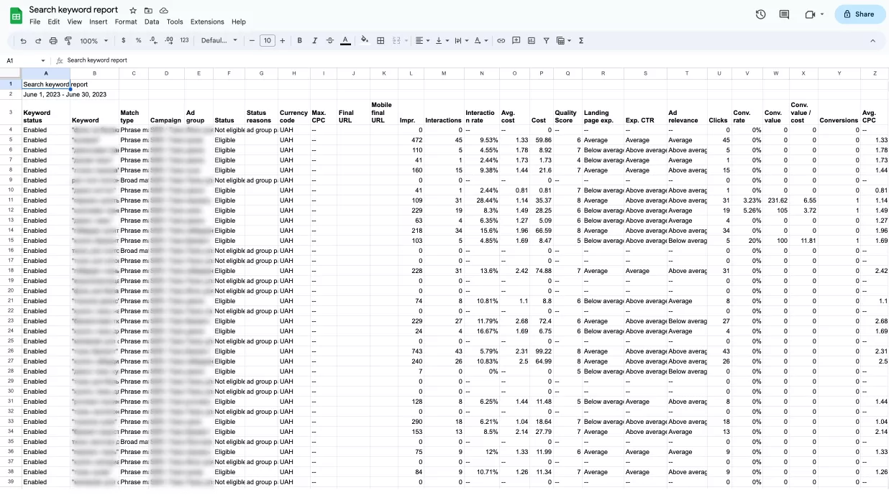889x495 pixels.
Task: Decrease decimal places icon
Action: pyautogui.click(x=154, y=41)
